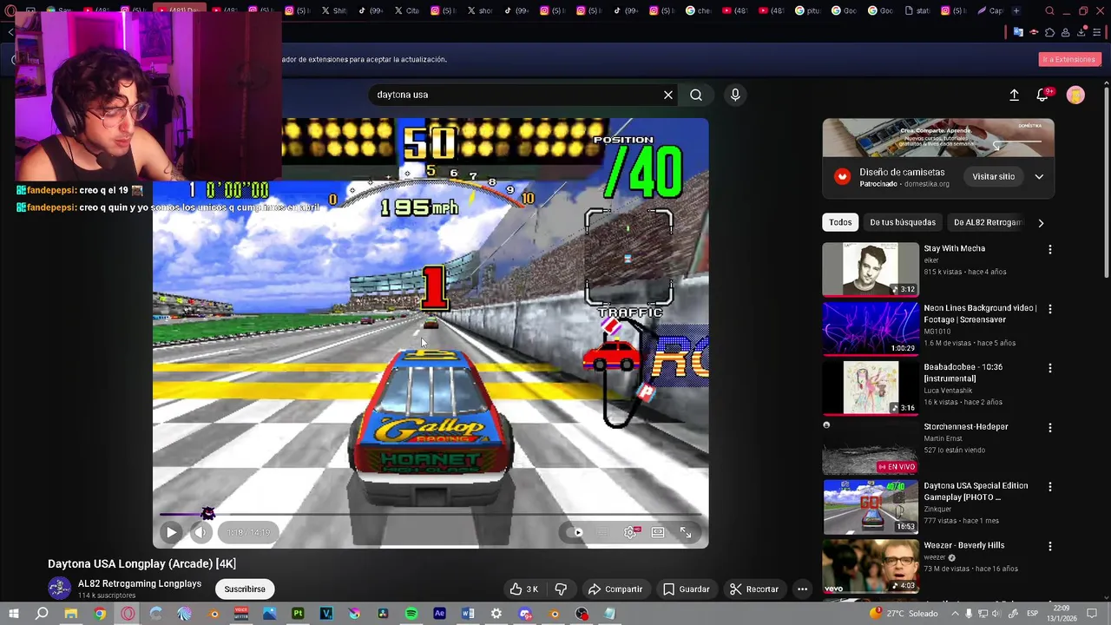Click the Guardar save button
The image size is (1111, 625).
[x=686, y=589]
